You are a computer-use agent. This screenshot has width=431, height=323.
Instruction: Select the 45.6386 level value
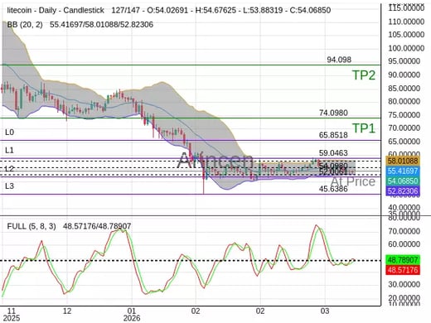tap(333, 189)
